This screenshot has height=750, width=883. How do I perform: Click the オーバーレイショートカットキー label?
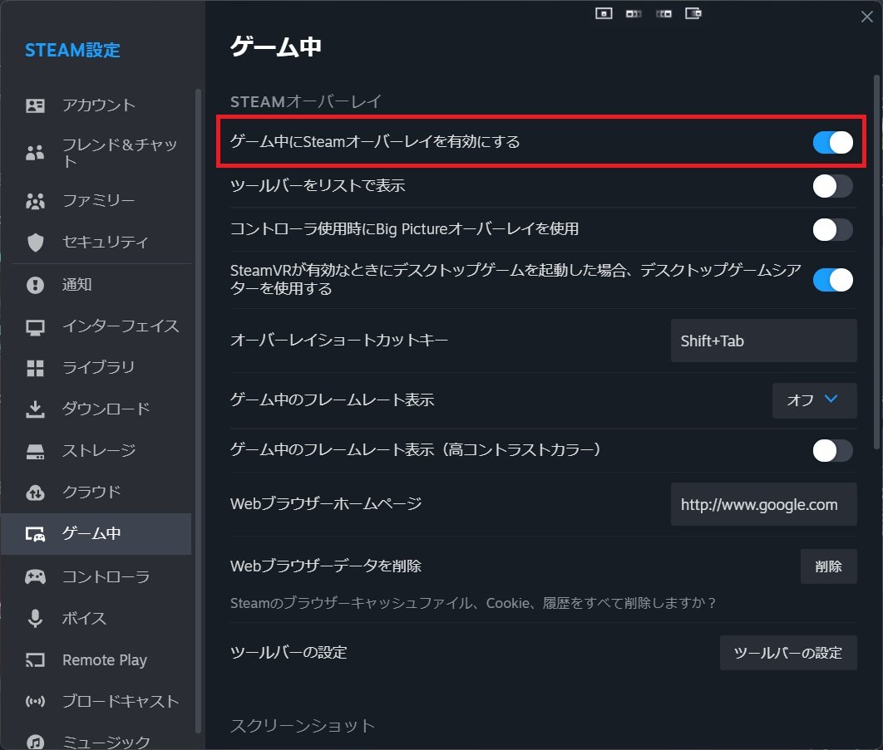(339, 341)
